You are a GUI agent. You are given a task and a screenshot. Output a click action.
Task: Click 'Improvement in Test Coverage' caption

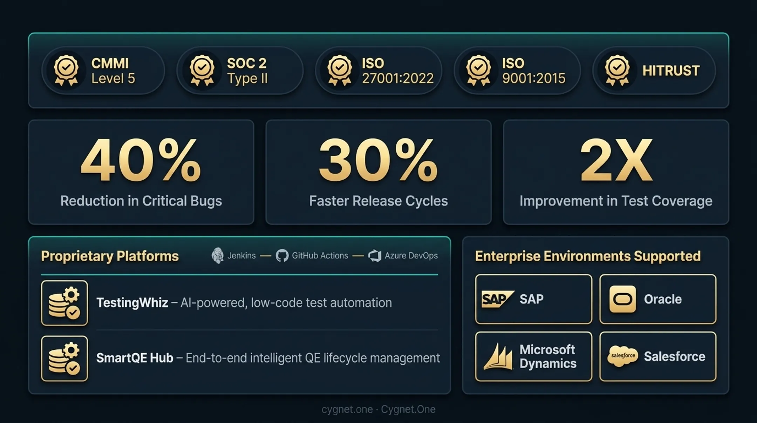tap(616, 201)
